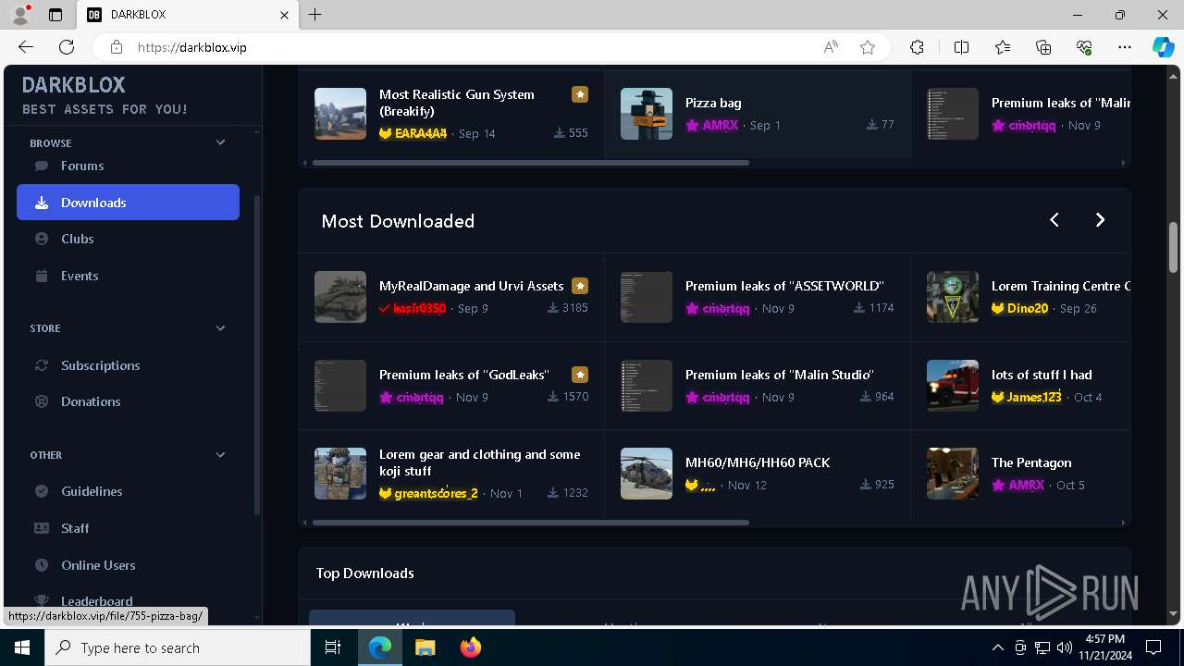Viewport: 1184px width, 666px height.
Task: Collapse the OTHER section chevron
Action: [220, 454]
